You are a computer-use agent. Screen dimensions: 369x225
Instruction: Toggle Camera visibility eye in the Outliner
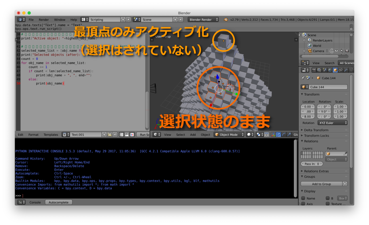click(336, 51)
